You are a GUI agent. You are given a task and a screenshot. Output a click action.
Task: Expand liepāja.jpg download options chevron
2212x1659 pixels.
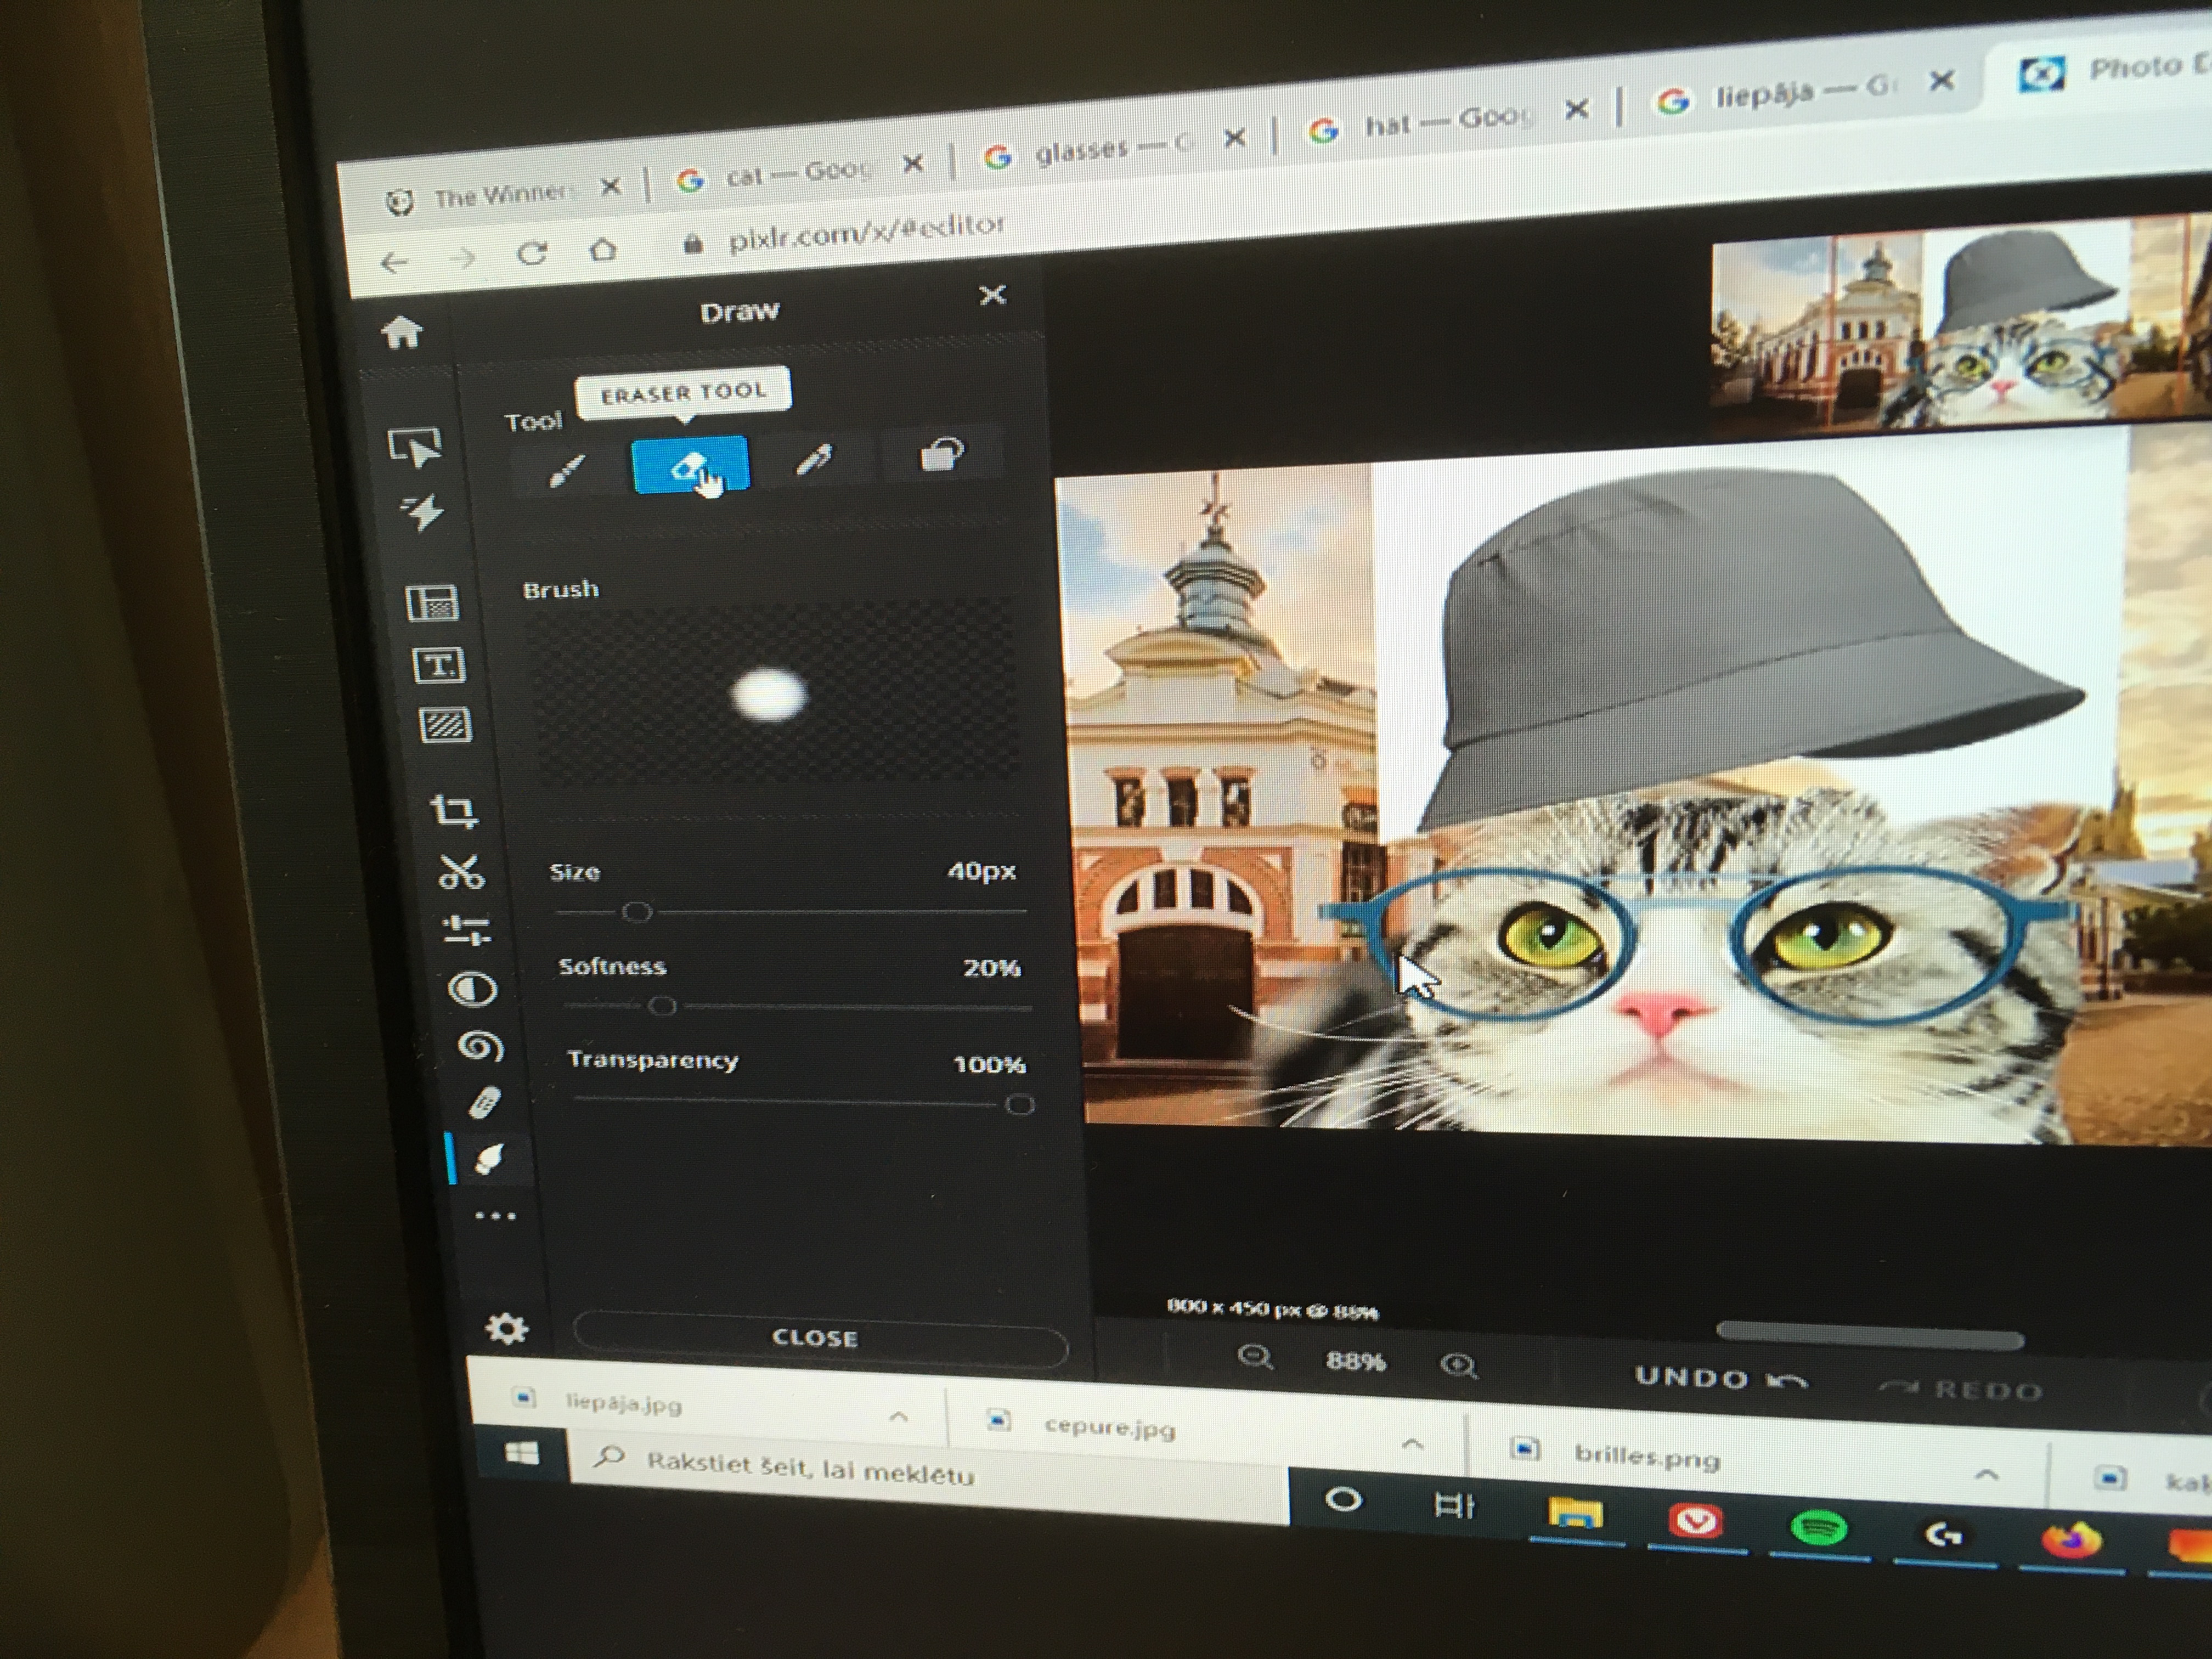click(899, 1416)
